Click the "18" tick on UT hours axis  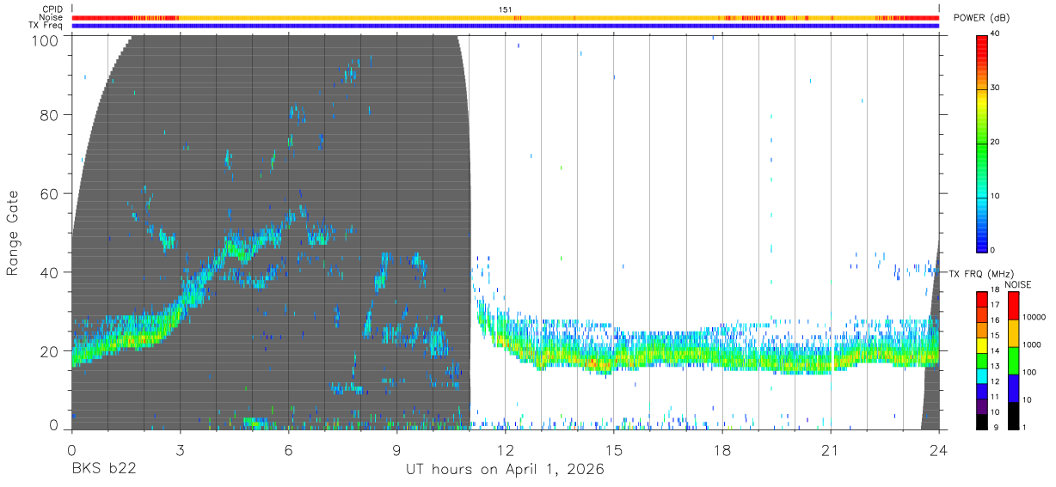(722, 450)
